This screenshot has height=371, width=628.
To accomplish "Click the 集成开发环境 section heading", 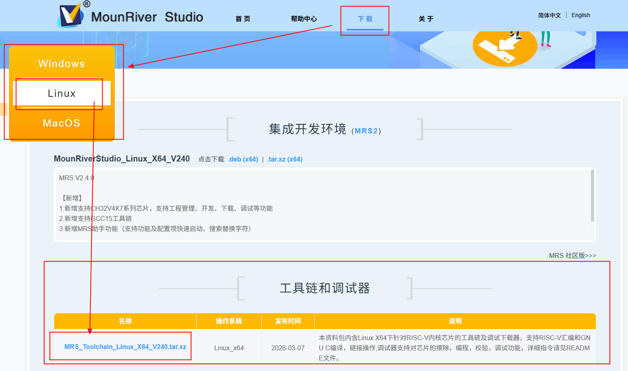I will 308,129.
